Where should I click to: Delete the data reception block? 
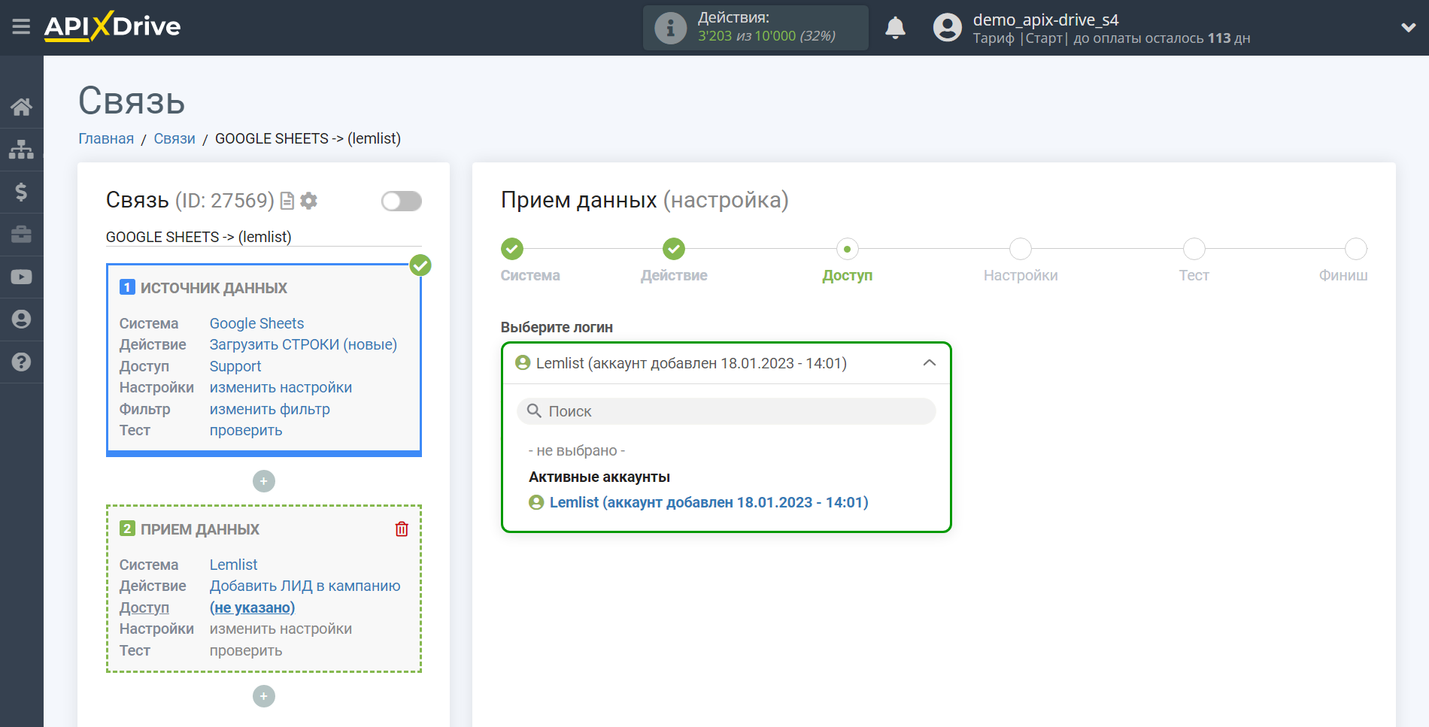402,529
